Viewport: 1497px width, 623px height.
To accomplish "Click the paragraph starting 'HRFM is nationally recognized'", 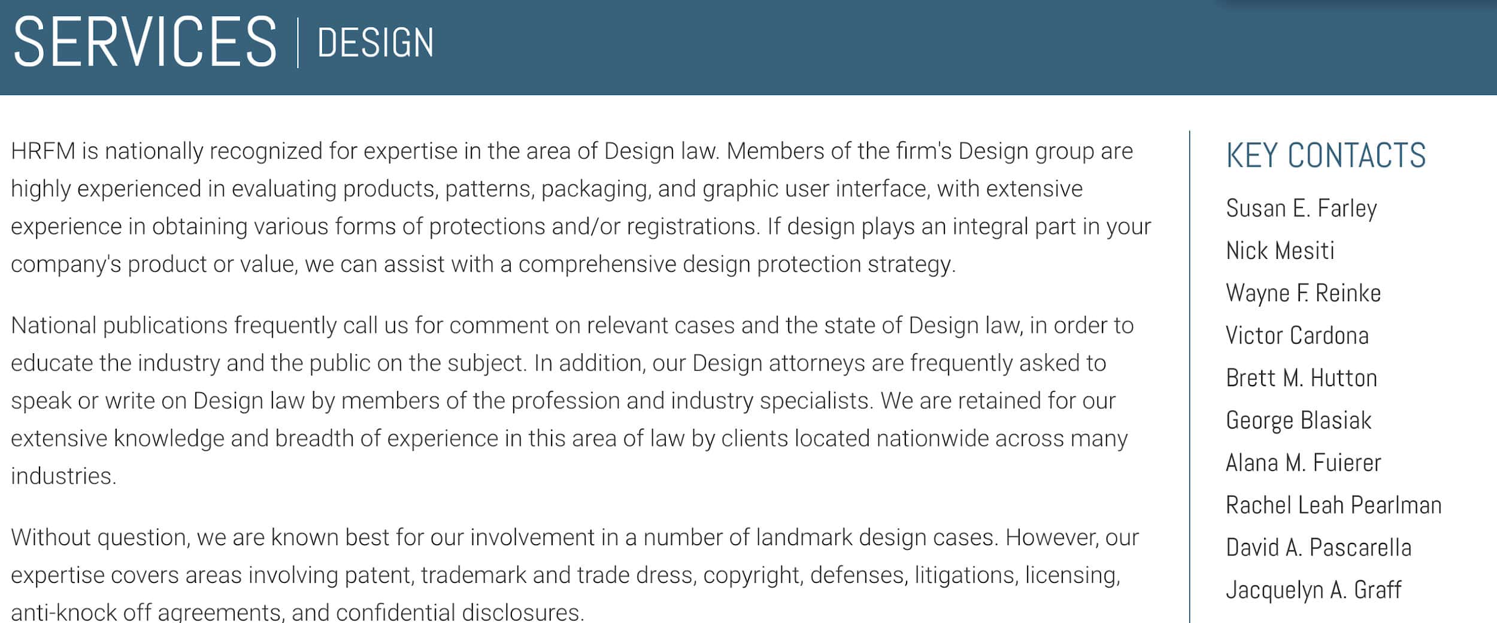I will click(581, 207).
